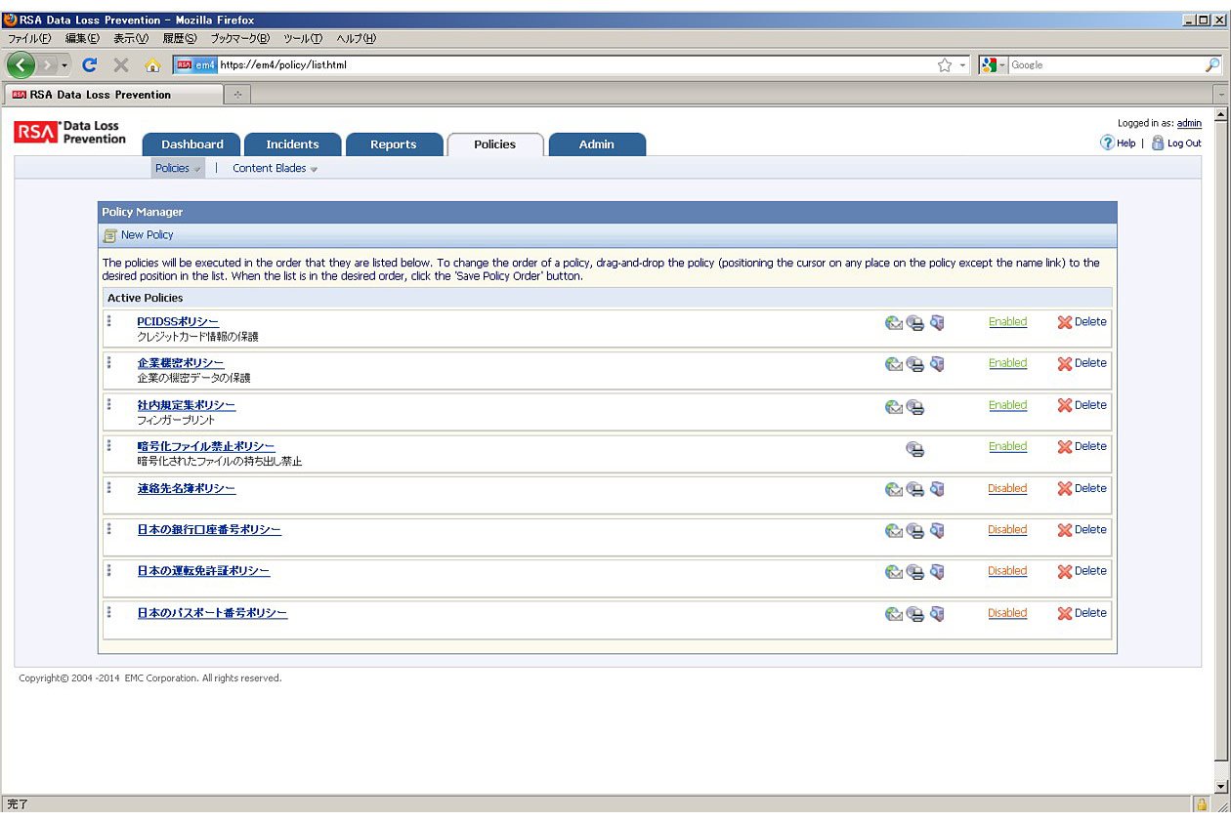Click the Firefox home icon

point(152,65)
